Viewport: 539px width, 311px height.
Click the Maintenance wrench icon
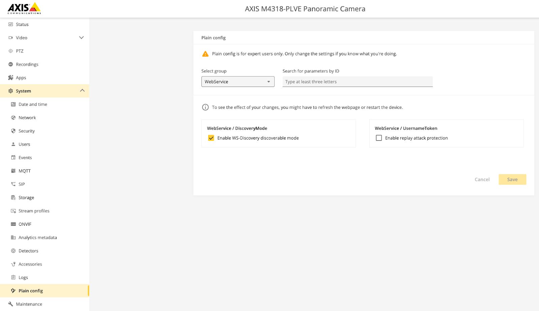pos(11,304)
